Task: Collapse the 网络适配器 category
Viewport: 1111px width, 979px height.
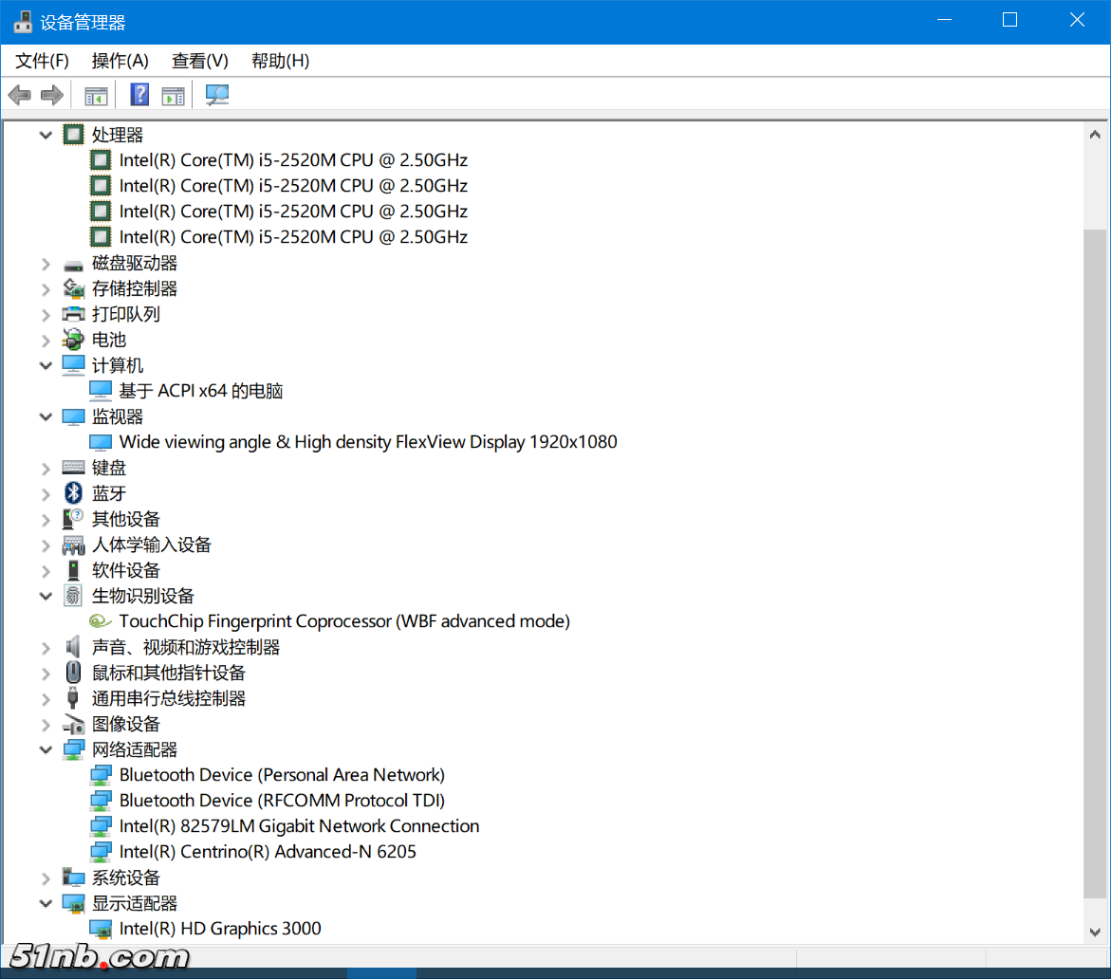Action: pyautogui.click(x=46, y=749)
